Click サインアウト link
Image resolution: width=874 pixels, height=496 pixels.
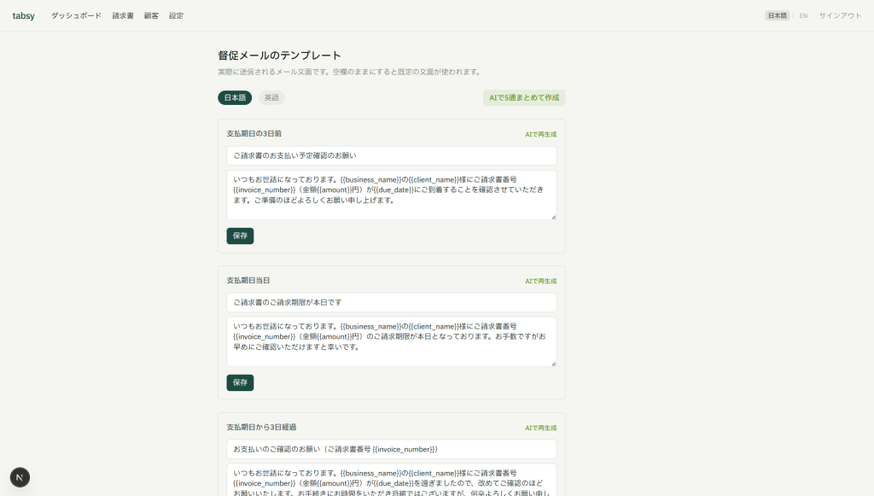pos(840,15)
